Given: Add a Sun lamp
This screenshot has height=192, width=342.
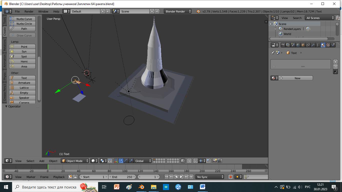Looking at the screenshot, I should 22,51.
